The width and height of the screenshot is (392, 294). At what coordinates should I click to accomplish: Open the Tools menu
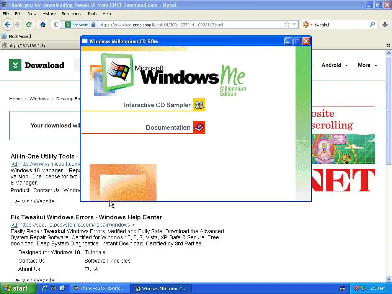coord(92,14)
